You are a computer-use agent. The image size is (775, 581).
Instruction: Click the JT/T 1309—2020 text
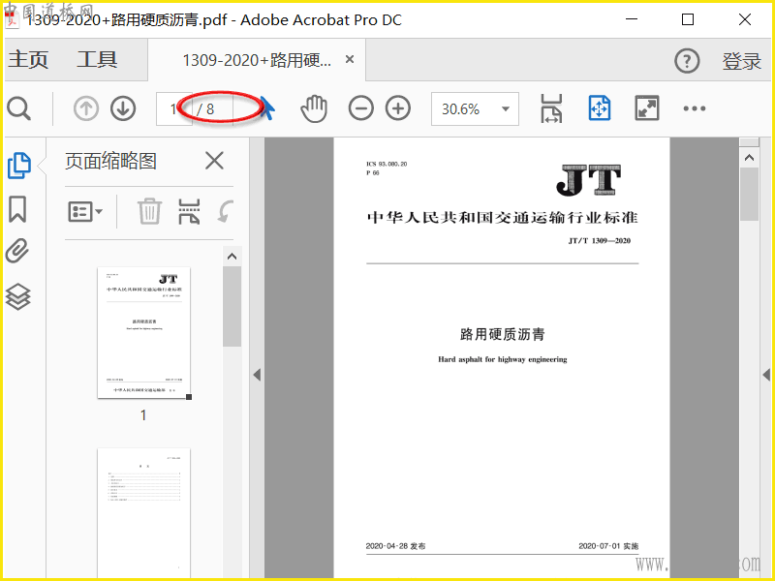pyautogui.click(x=599, y=240)
